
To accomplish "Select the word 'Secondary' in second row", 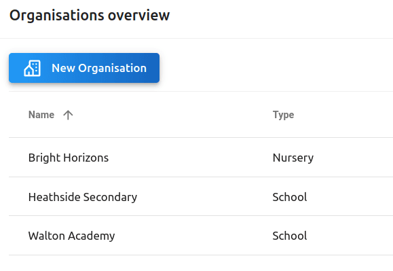I will click(x=110, y=197).
